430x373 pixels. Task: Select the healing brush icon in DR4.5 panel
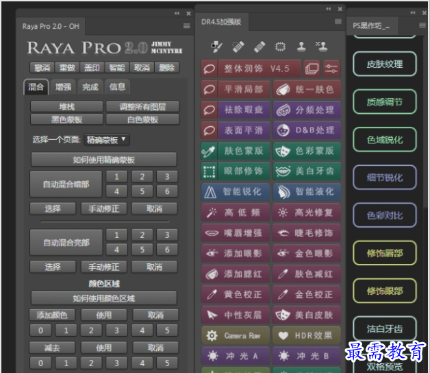pos(216,47)
